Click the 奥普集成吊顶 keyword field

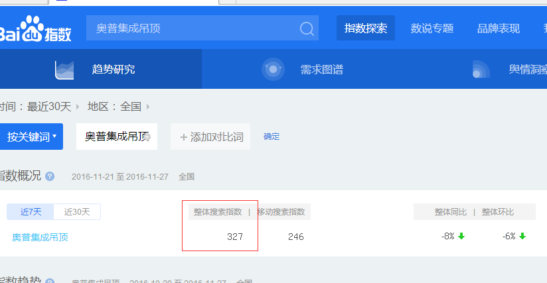[117, 137]
